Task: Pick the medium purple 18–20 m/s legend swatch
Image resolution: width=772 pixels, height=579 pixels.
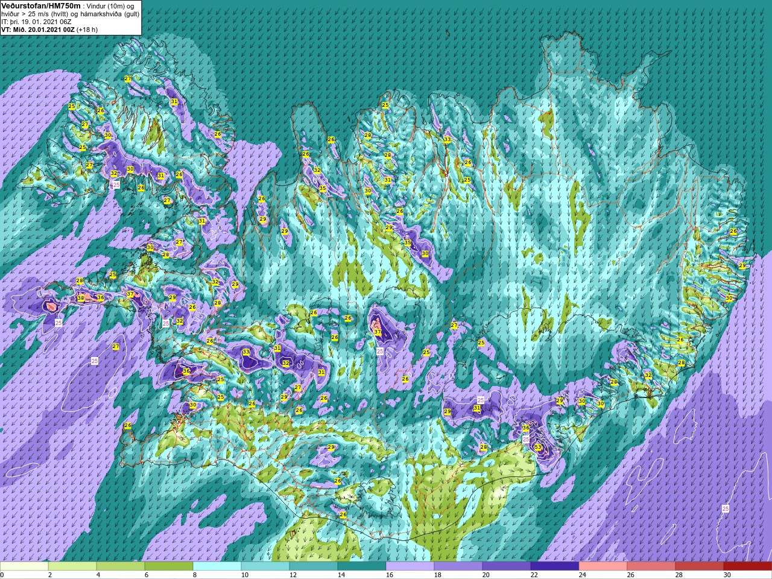Action: [x=458, y=566]
